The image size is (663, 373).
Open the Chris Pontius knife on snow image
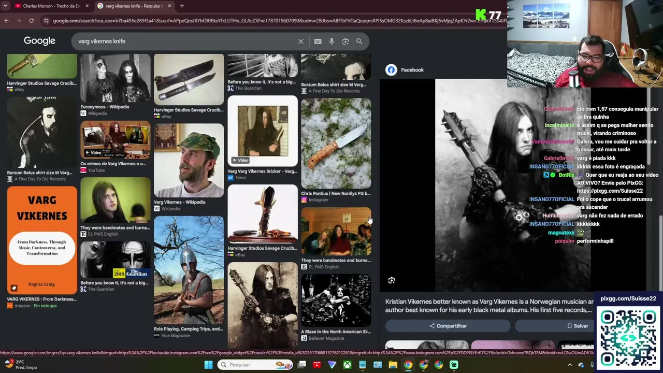coord(336,144)
